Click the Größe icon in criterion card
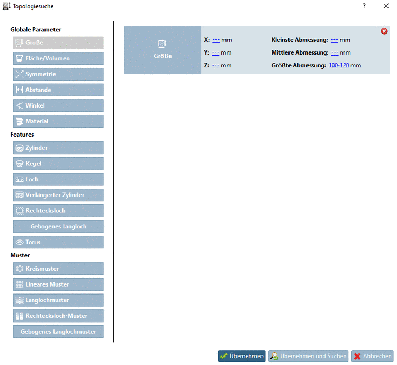The height and width of the screenshot is (365, 397). (x=163, y=44)
